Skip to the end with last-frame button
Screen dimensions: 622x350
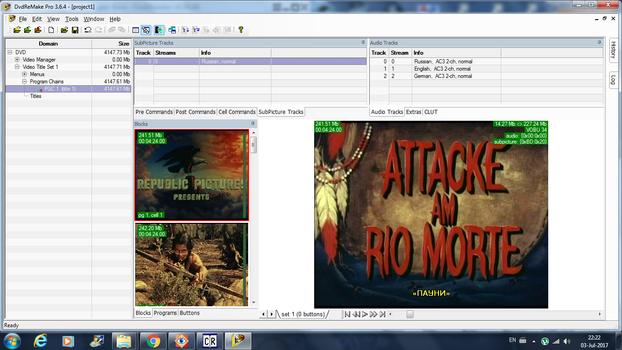[x=382, y=314]
